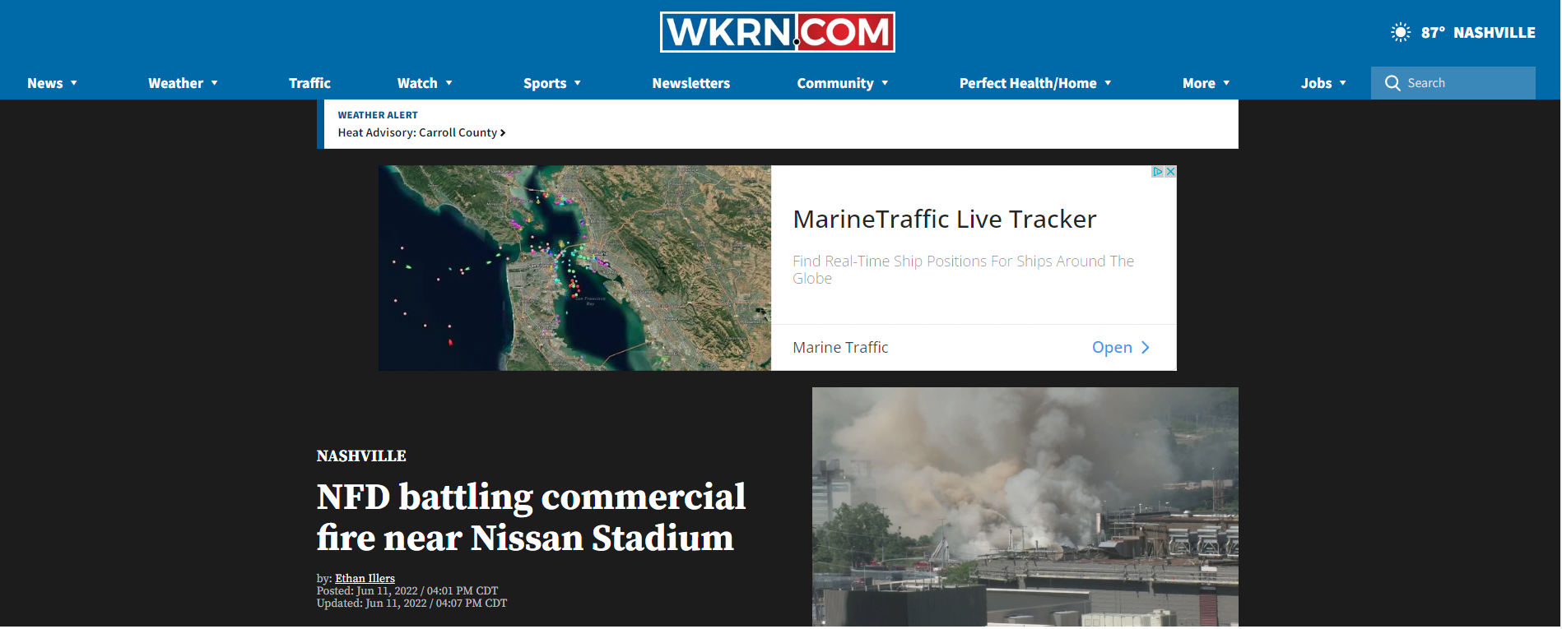Open the More menu
Viewport: 1562px width, 629px height.
(x=1199, y=83)
